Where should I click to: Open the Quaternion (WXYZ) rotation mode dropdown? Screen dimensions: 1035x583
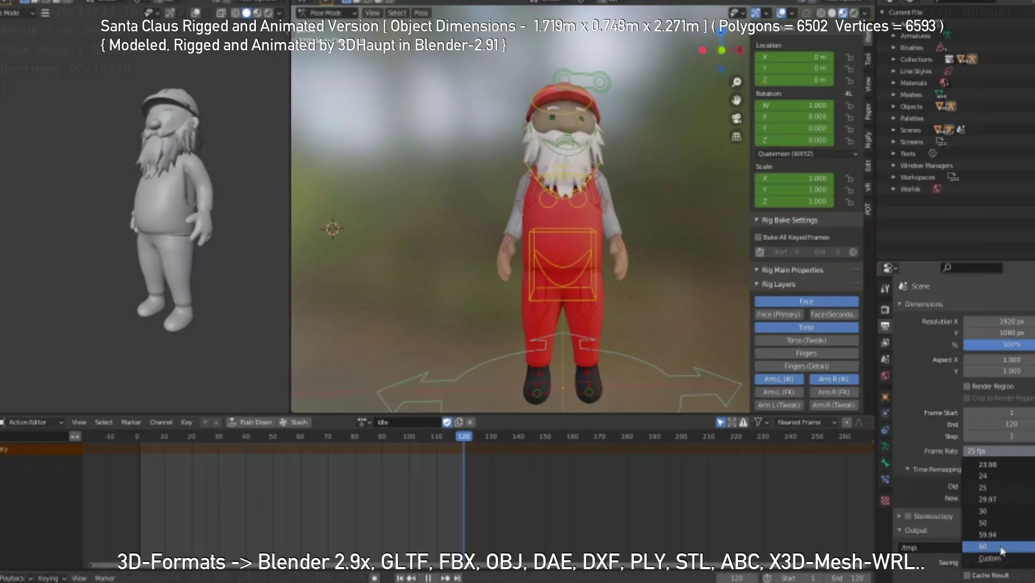pos(806,153)
